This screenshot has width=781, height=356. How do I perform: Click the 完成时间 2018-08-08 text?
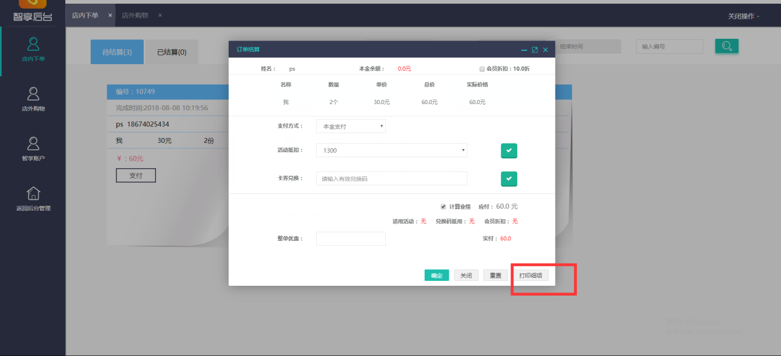point(162,108)
